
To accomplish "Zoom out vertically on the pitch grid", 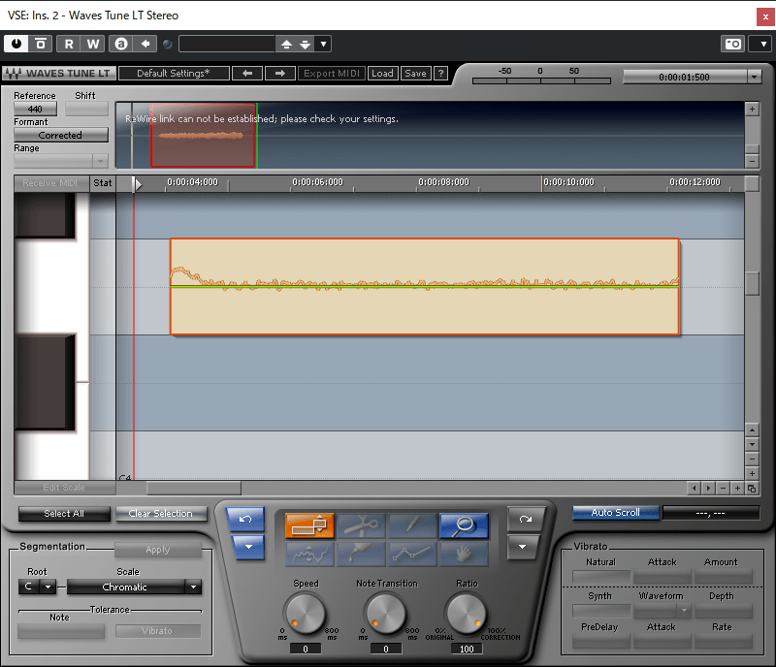I will coord(753,460).
